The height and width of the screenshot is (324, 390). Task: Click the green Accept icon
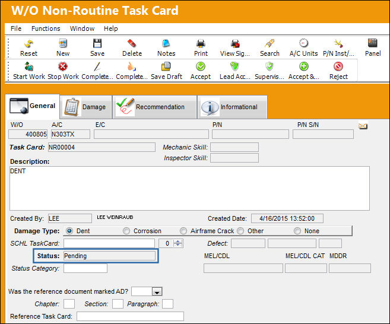[201, 66]
